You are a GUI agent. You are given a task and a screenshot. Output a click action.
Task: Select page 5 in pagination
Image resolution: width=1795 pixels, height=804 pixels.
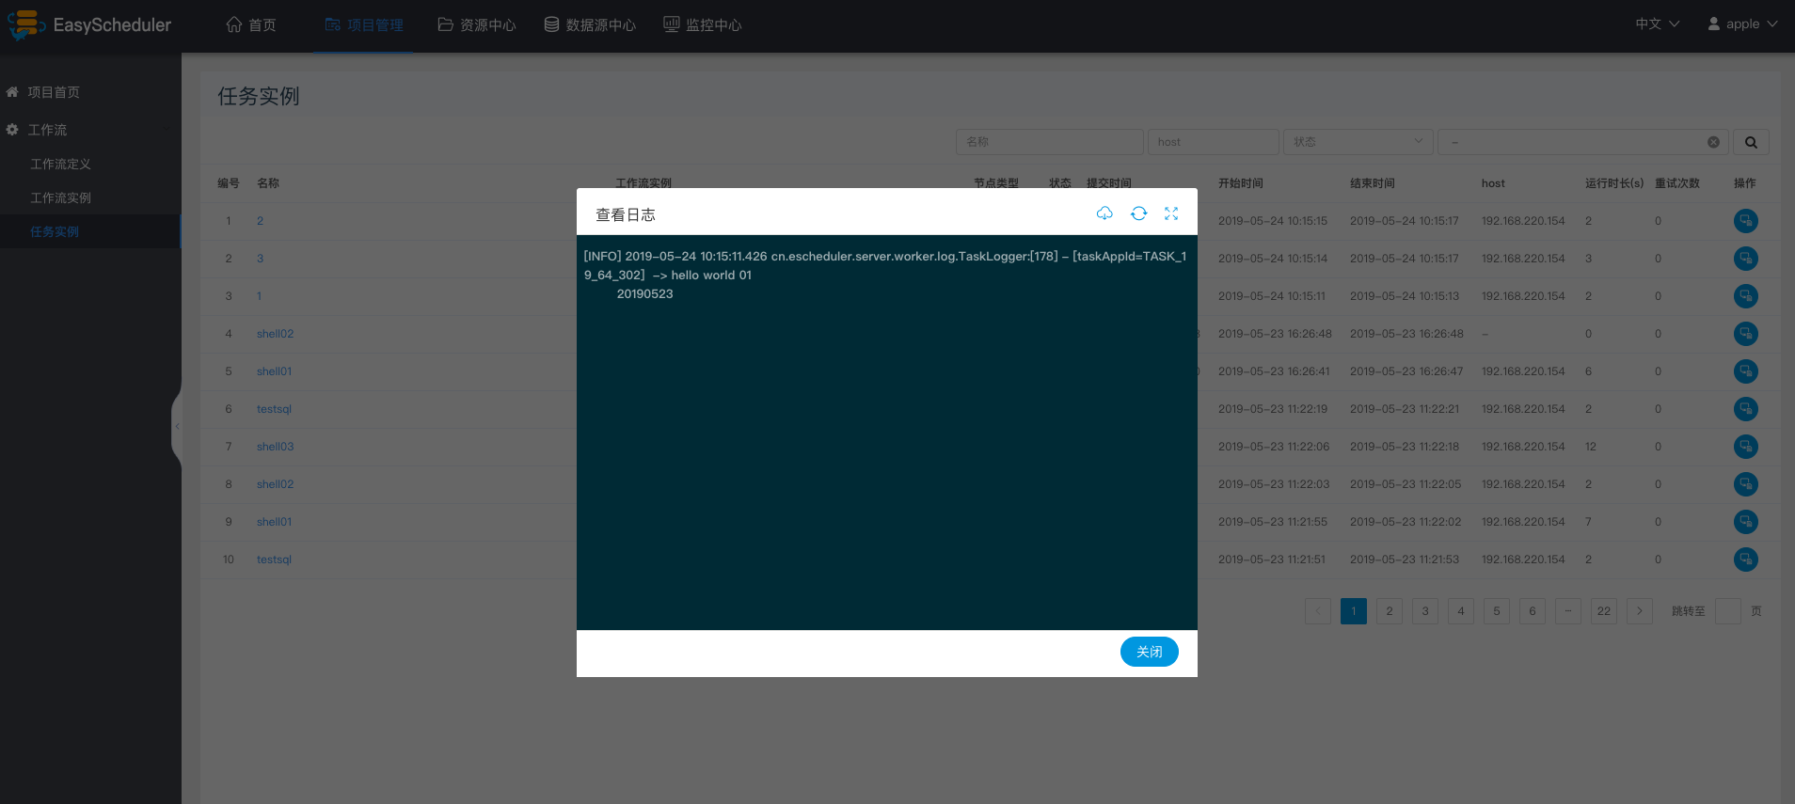point(1497,611)
